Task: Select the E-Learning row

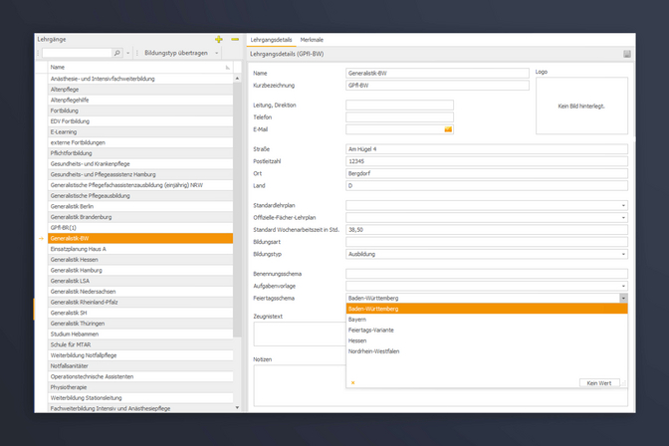Action: (x=140, y=131)
